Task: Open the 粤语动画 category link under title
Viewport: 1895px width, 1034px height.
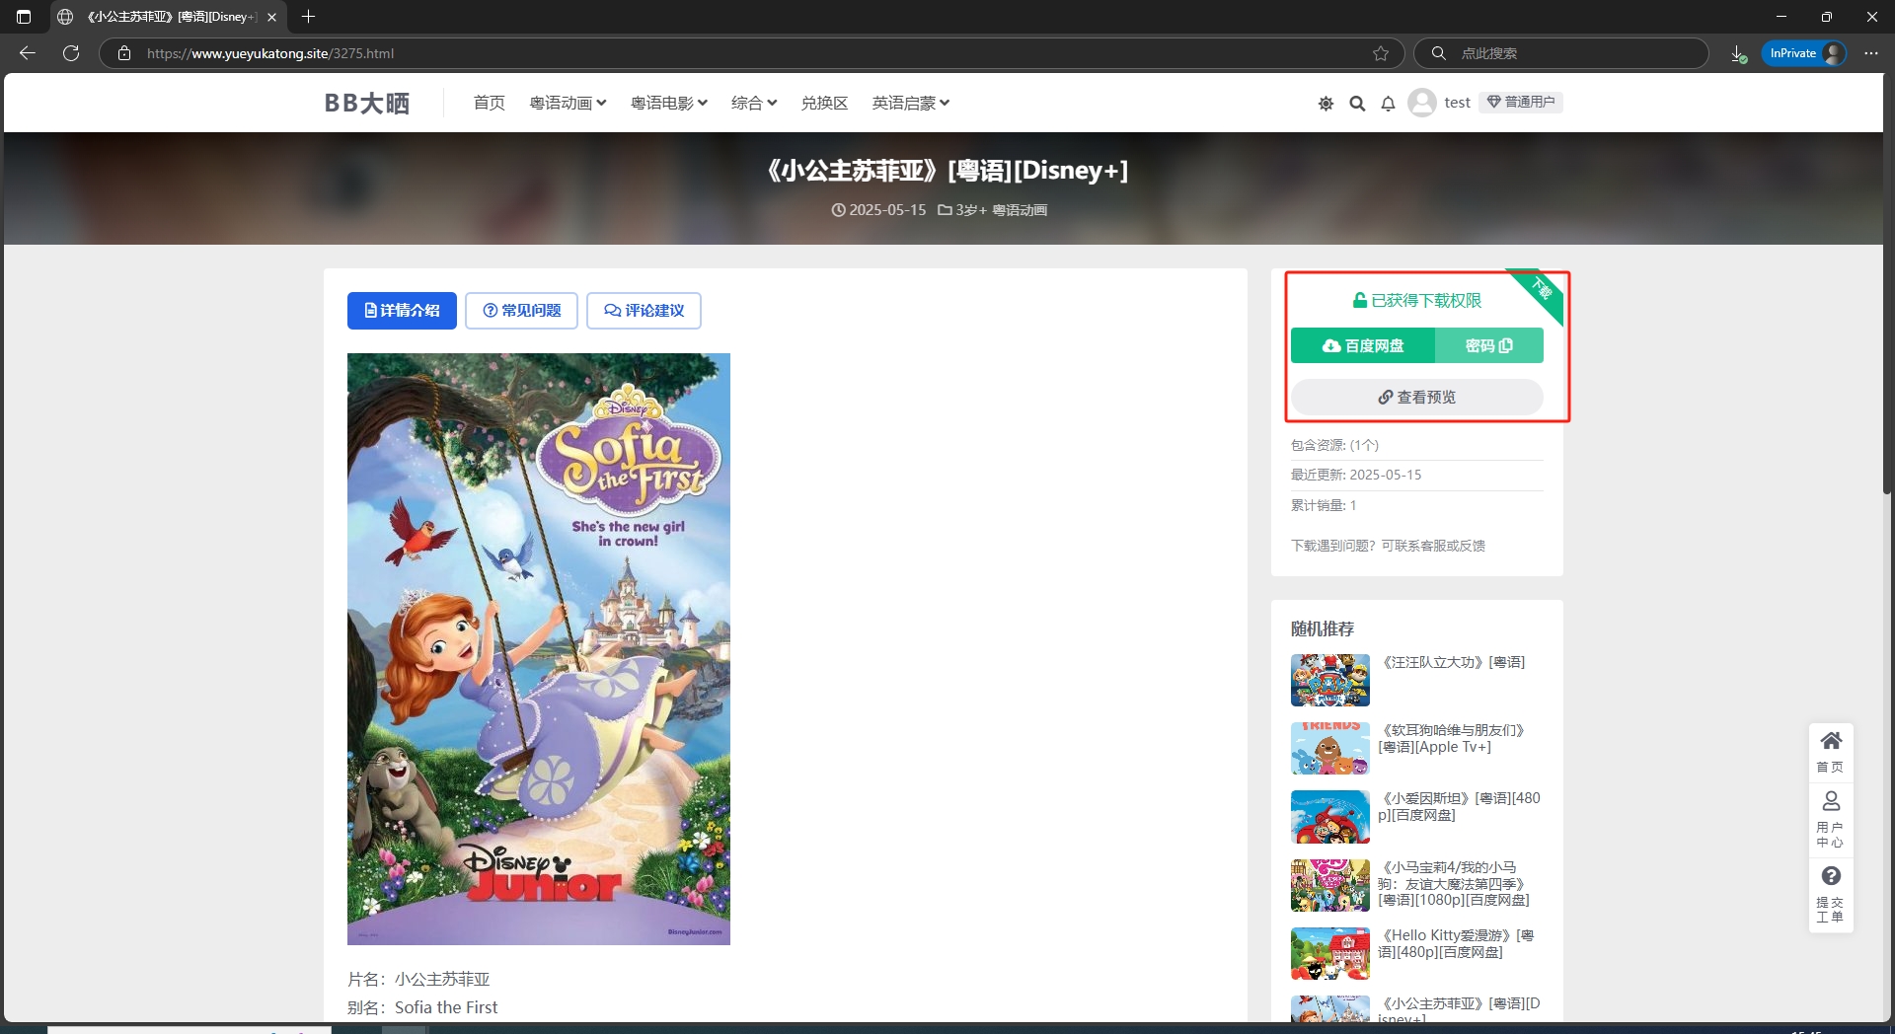Action: pyautogui.click(x=1020, y=210)
